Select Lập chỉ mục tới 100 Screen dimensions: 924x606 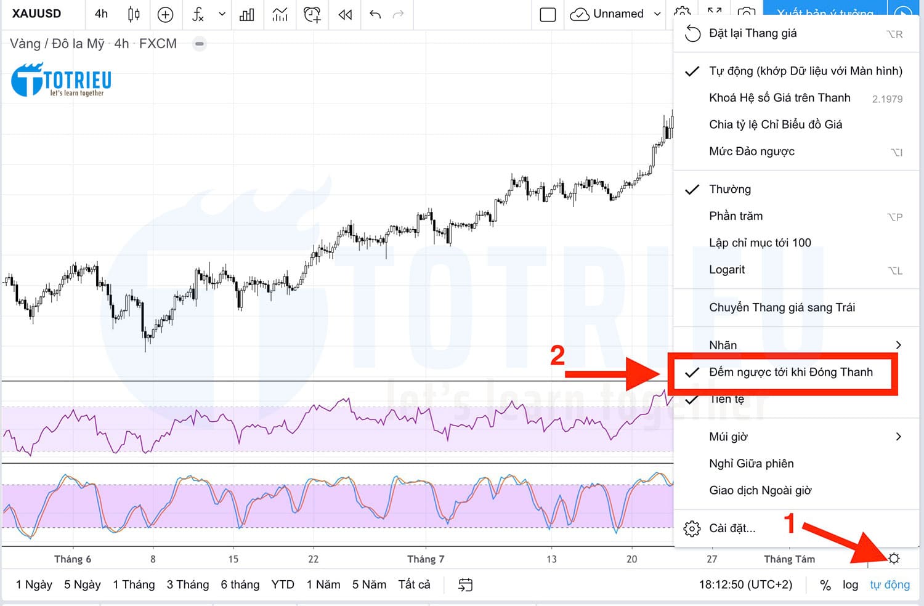pos(796,243)
